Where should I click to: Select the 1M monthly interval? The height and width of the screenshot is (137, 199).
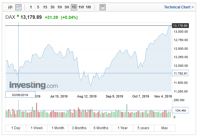click(88, 7)
